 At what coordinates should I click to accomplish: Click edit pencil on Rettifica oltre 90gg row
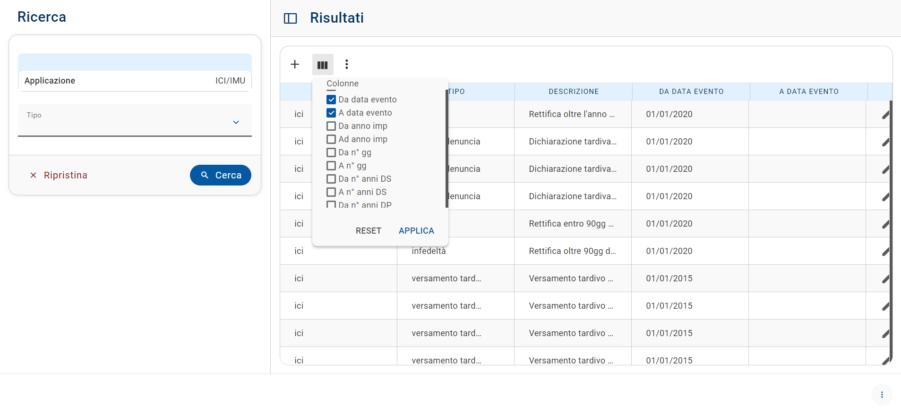tap(885, 252)
